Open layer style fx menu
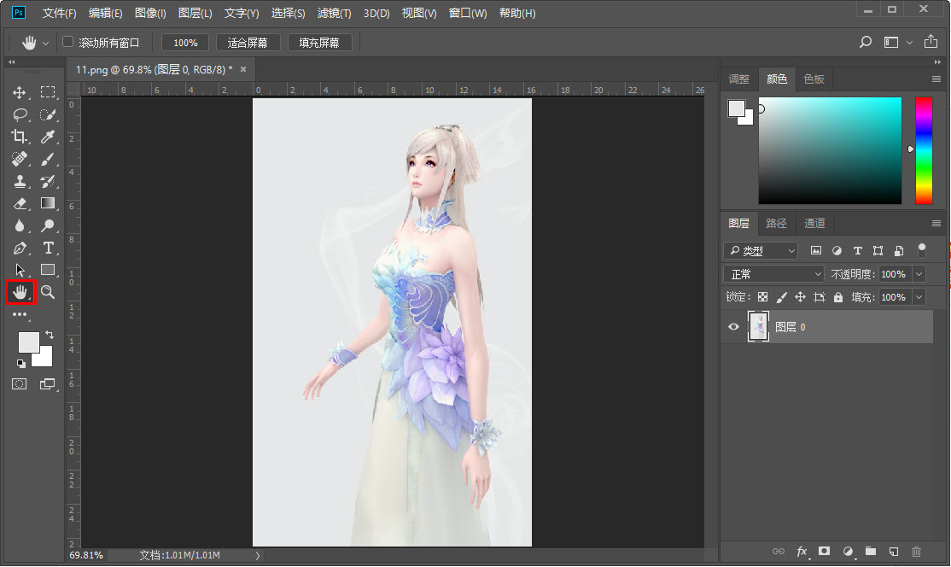Screen dimensions: 951x567 coord(802,552)
